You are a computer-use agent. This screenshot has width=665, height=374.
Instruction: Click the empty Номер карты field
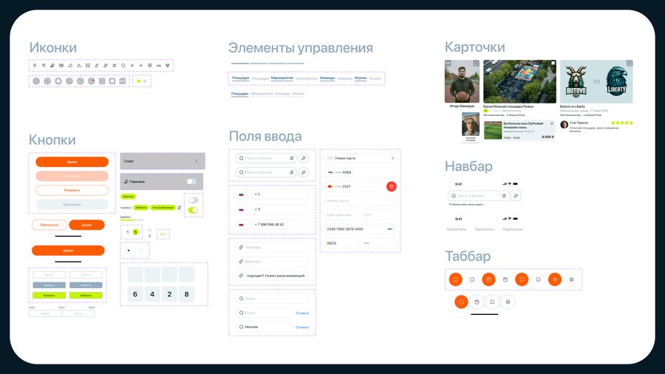[x=360, y=200]
